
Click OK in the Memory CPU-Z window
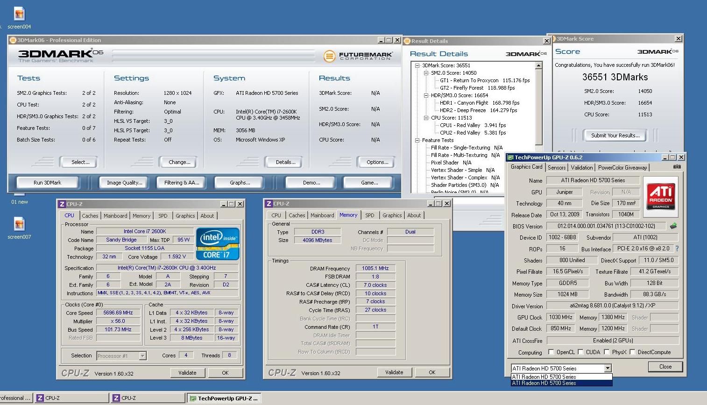(432, 372)
